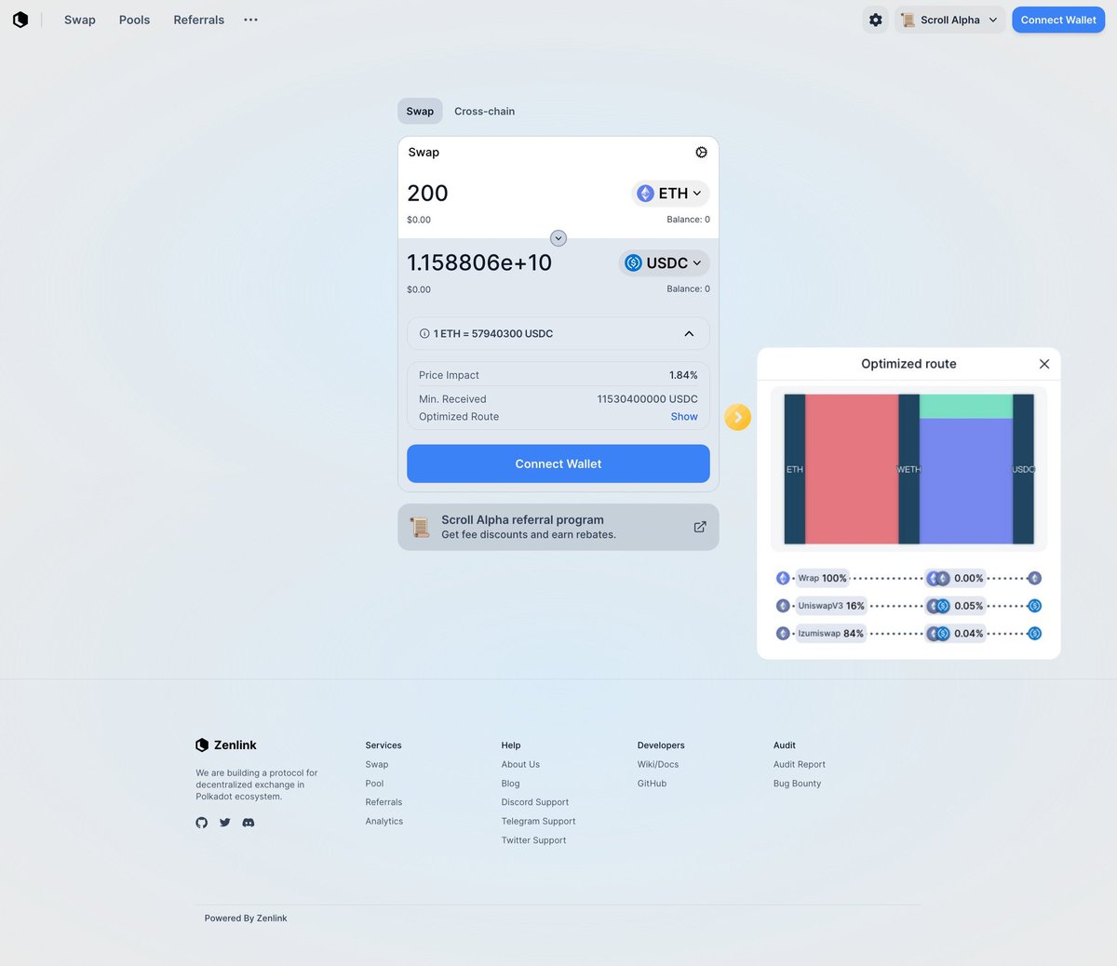
Task: Open the USDC token selector
Action: [665, 263]
